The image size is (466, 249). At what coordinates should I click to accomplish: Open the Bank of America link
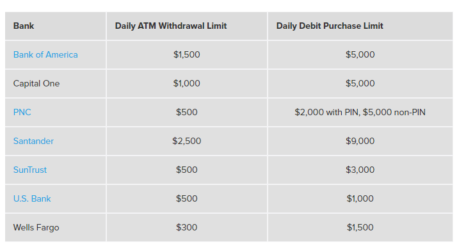[45, 54]
